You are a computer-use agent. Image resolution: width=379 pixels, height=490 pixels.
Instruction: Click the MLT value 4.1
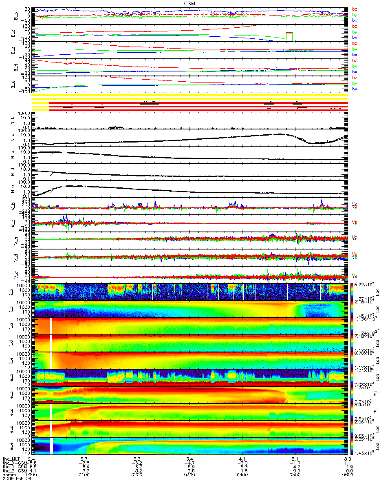tap(242, 460)
